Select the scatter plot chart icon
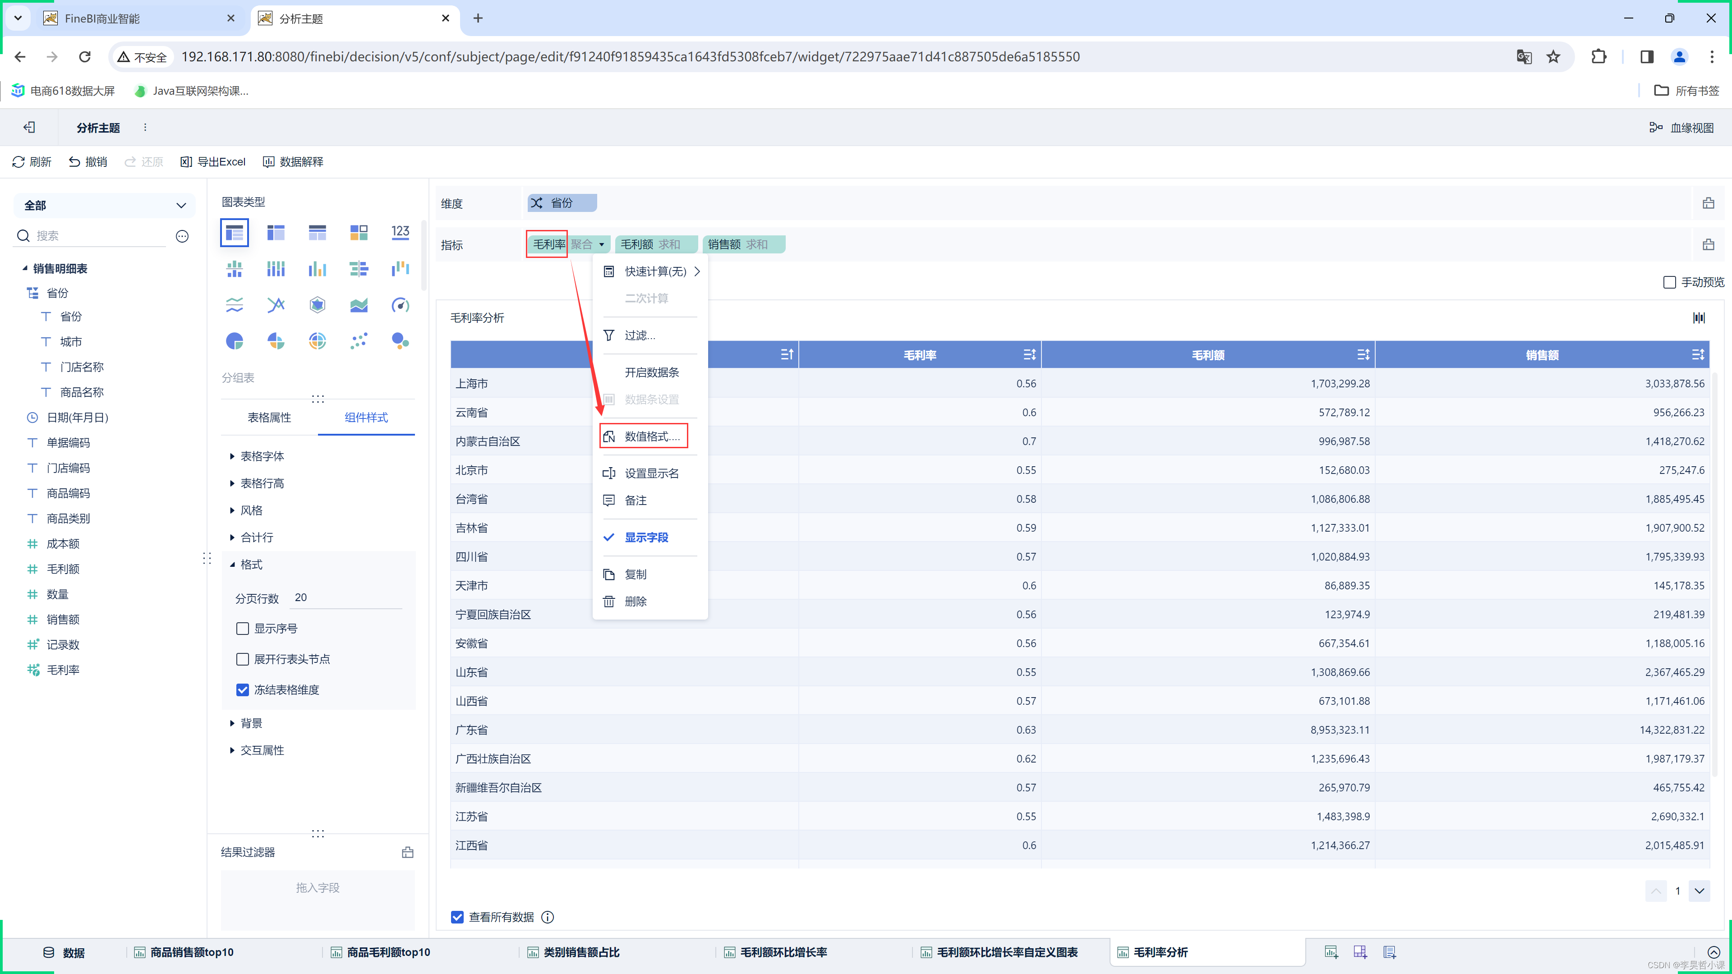Screen dimensions: 1732x974 [359, 341]
